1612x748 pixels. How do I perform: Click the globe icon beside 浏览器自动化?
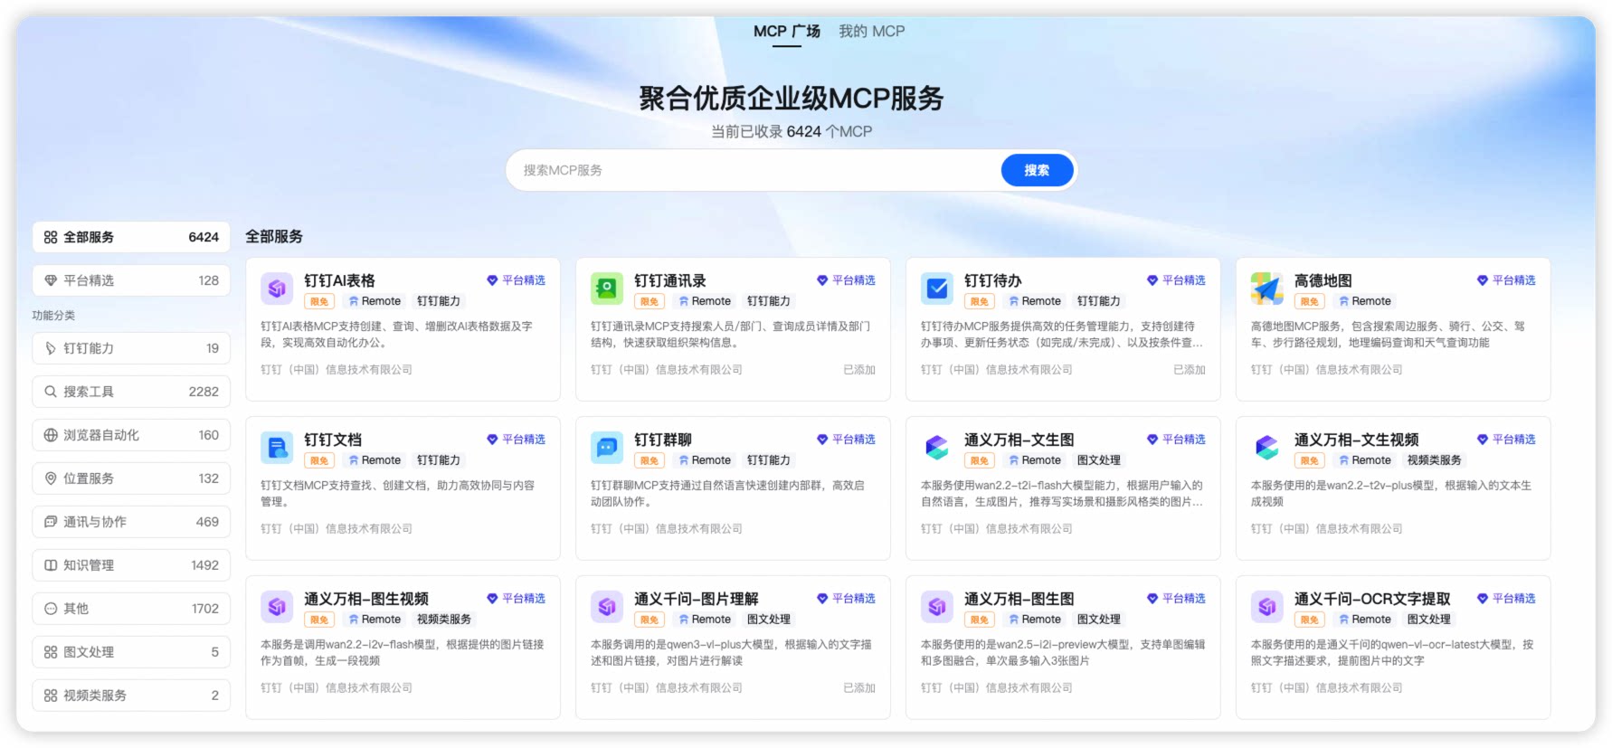point(51,435)
